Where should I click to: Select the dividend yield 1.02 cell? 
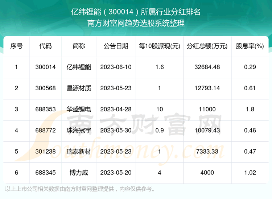(x=250, y=172)
